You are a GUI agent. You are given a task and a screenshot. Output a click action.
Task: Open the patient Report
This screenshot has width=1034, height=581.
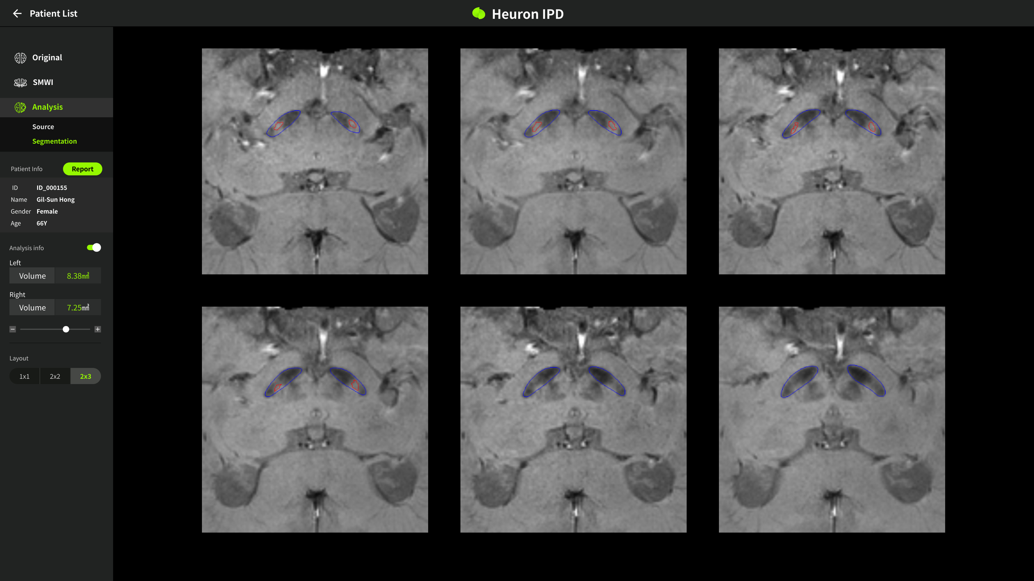click(x=82, y=169)
